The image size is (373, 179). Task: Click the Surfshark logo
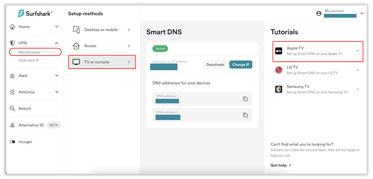click(x=35, y=13)
